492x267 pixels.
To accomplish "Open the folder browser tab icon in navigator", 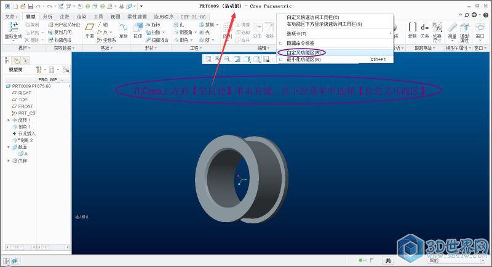I will pos(17,60).
